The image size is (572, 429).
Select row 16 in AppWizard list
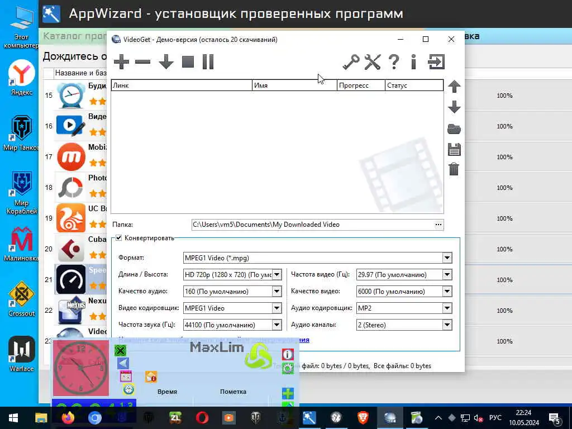click(75, 126)
